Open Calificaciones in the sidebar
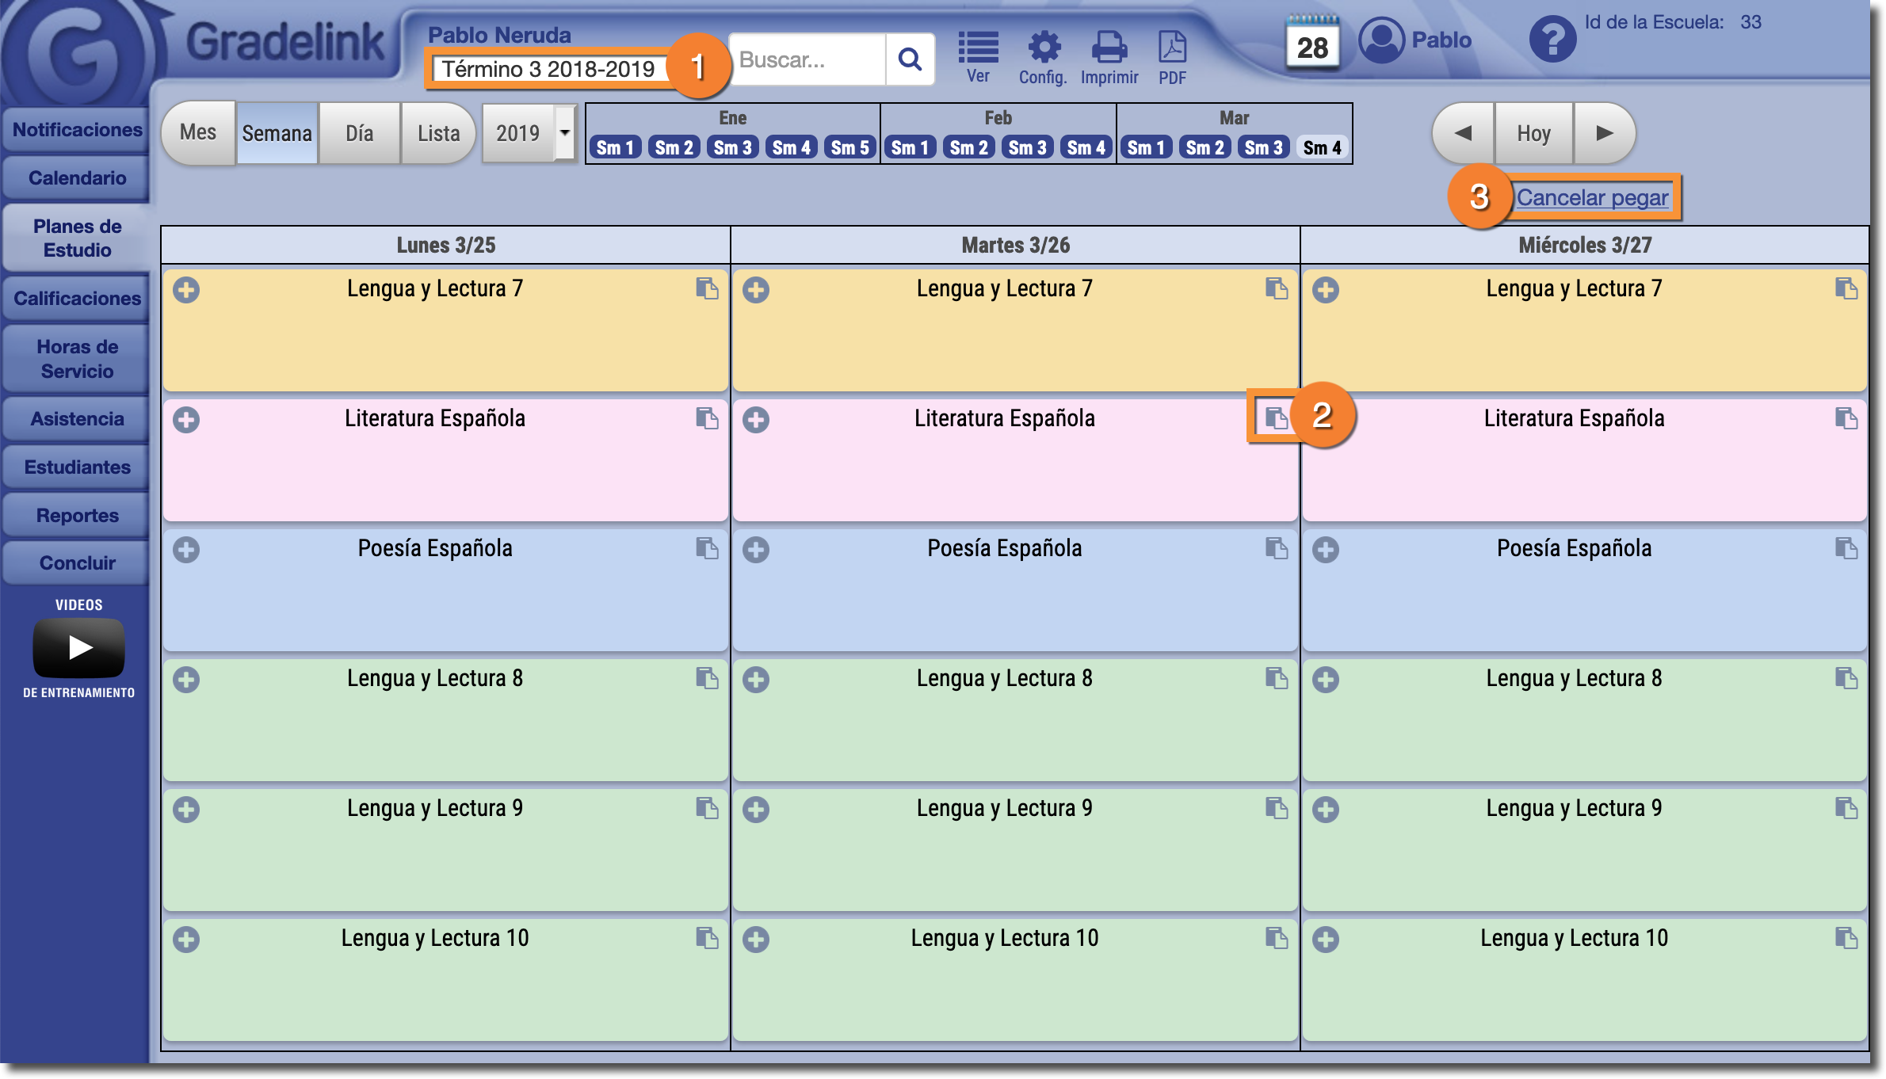 pyautogui.click(x=77, y=299)
